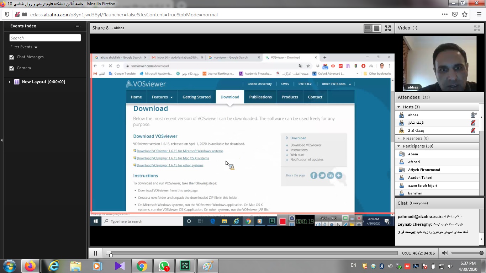Select participant Afshari
Image resolution: width=486 pixels, height=273 pixels.
(x=437, y=162)
